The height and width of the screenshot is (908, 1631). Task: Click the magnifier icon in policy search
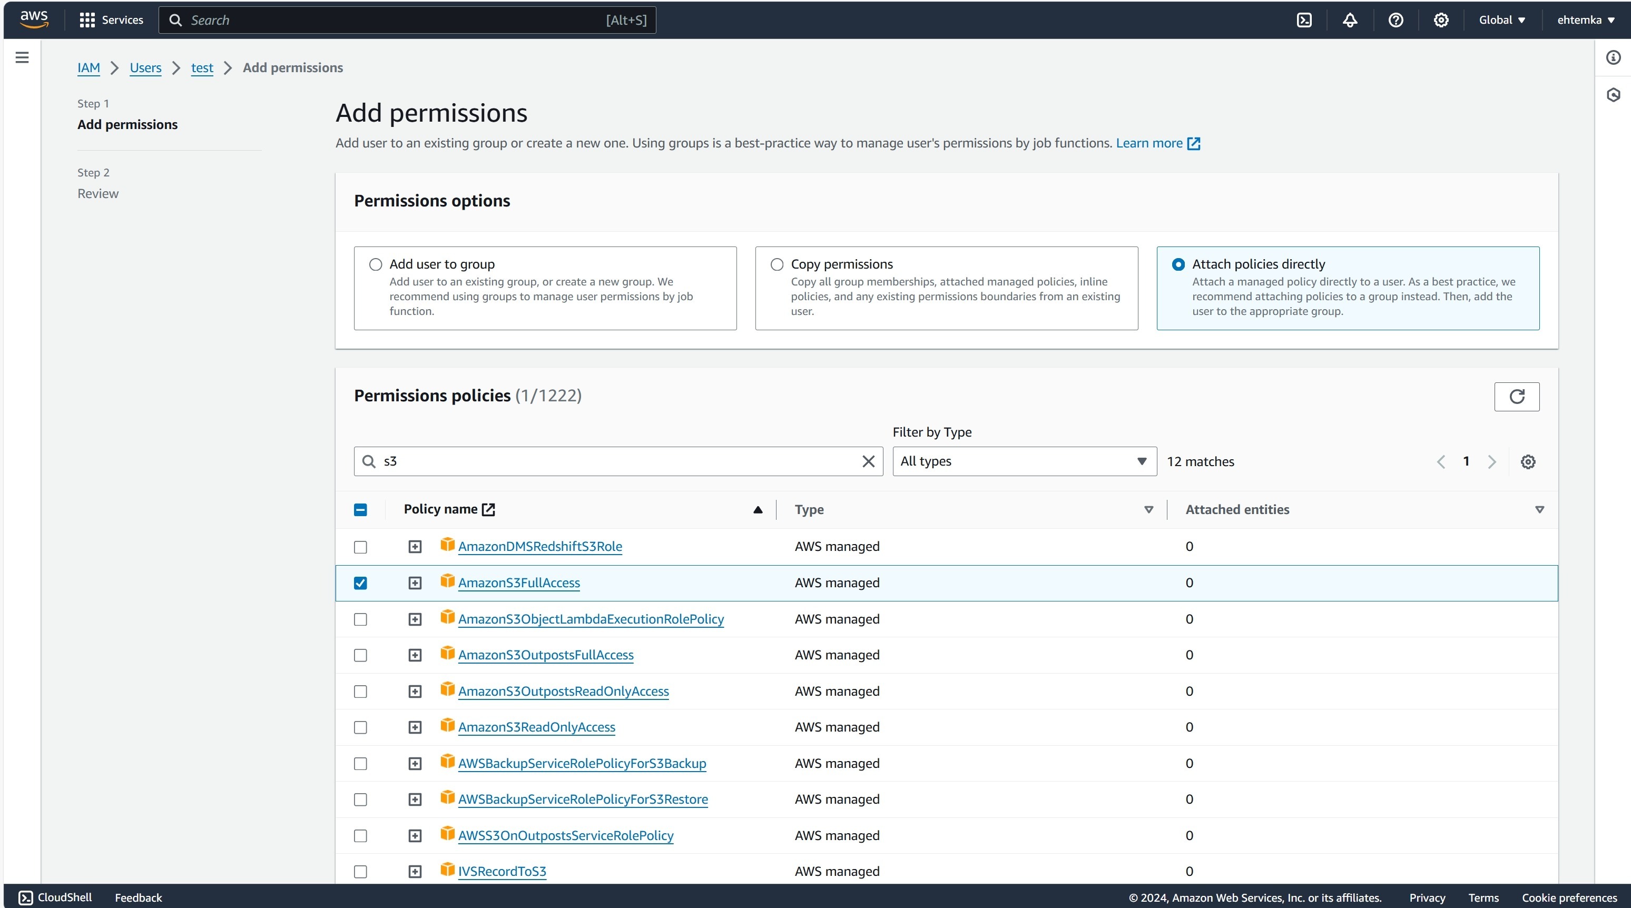368,461
